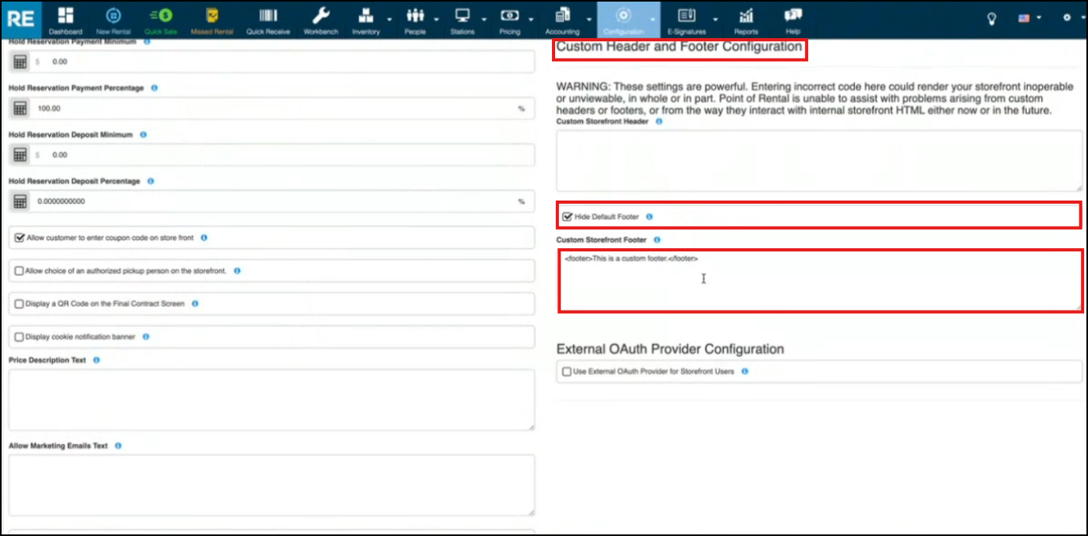Enable Display cookie notification banner checkbox
The image size is (1088, 536).
point(19,337)
